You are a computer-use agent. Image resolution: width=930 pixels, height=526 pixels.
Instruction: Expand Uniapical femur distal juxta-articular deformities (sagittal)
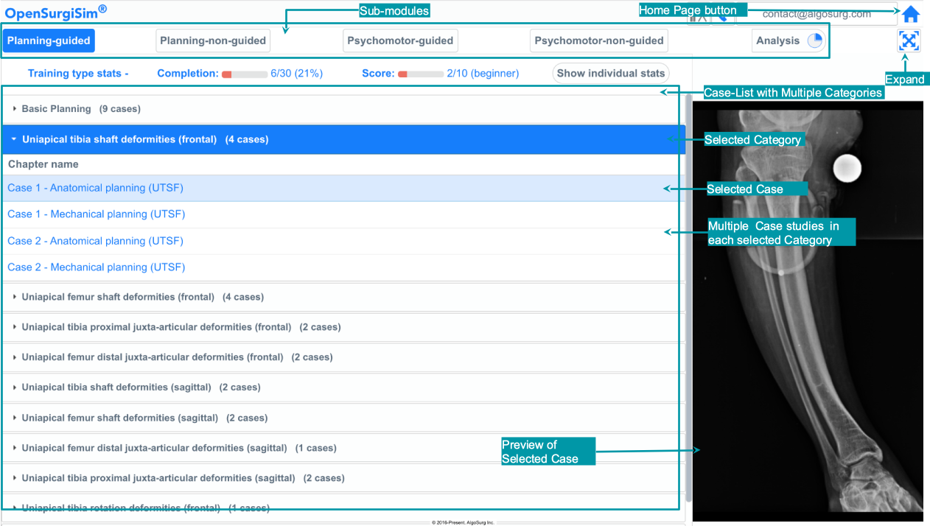[x=178, y=448]
